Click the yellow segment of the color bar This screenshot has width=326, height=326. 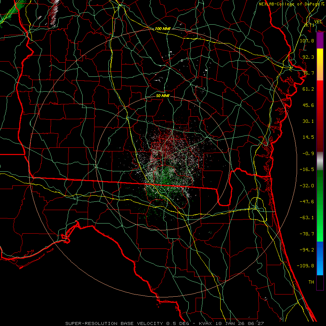tap(320, 56)
